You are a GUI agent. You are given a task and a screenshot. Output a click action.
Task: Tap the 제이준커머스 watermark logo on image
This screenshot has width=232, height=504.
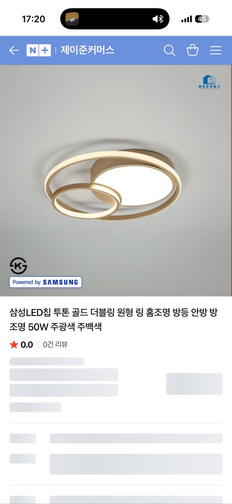coord(209,82)
